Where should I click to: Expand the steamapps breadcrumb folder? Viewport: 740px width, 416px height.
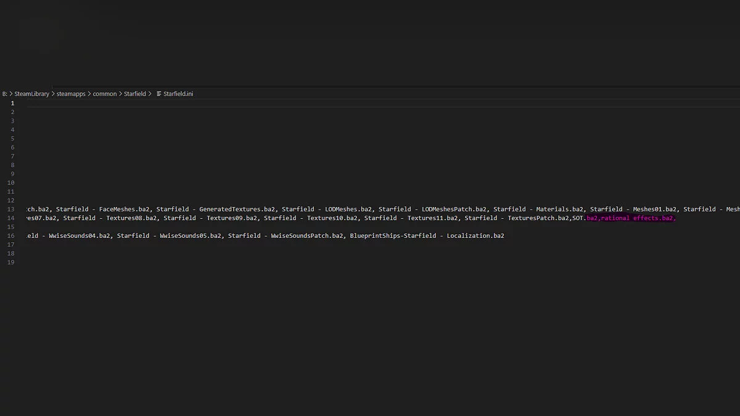tap(71, 94)
